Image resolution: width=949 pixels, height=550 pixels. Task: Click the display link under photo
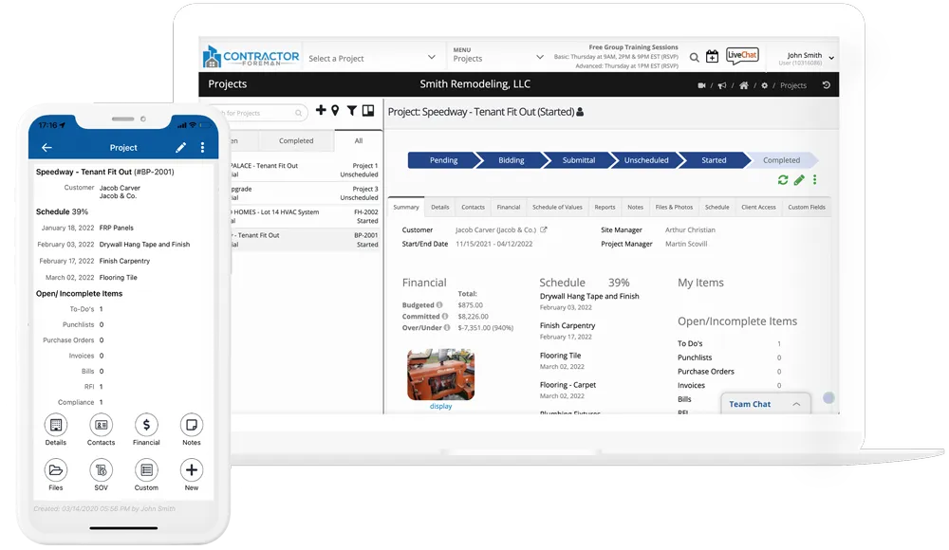[x=440, y=407]
